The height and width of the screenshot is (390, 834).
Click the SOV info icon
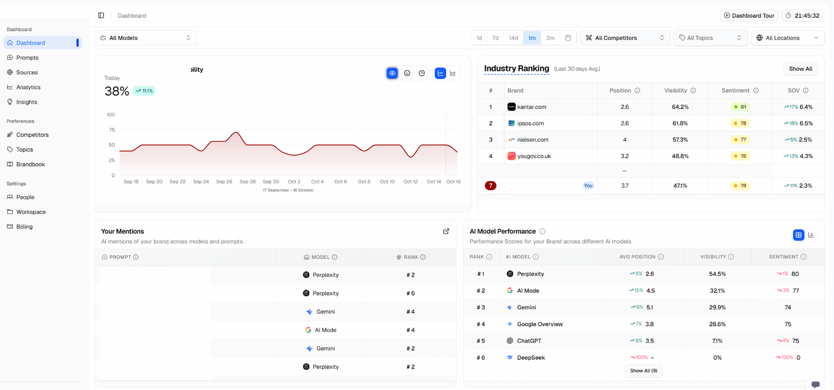(x=806, y=91)
